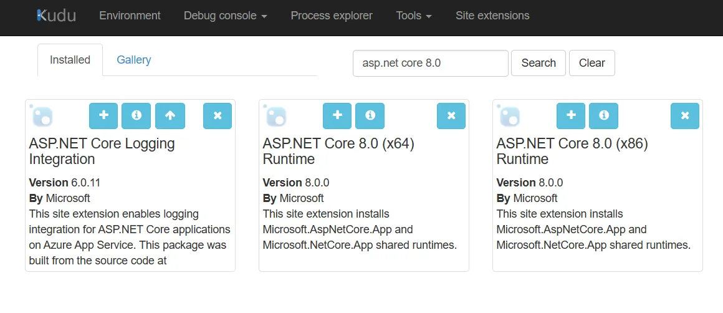Focus the extension search text field
The width and height of the screenshot is (723, 313).
click(430, 63)
